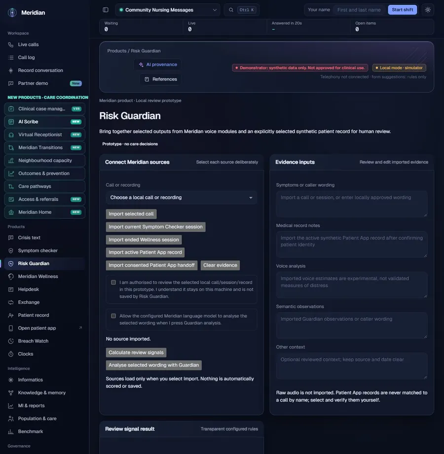Viewport: 444px width, 454px height.
Task: Click the Ctrl K shortcut badge
Action: [247, 10]
